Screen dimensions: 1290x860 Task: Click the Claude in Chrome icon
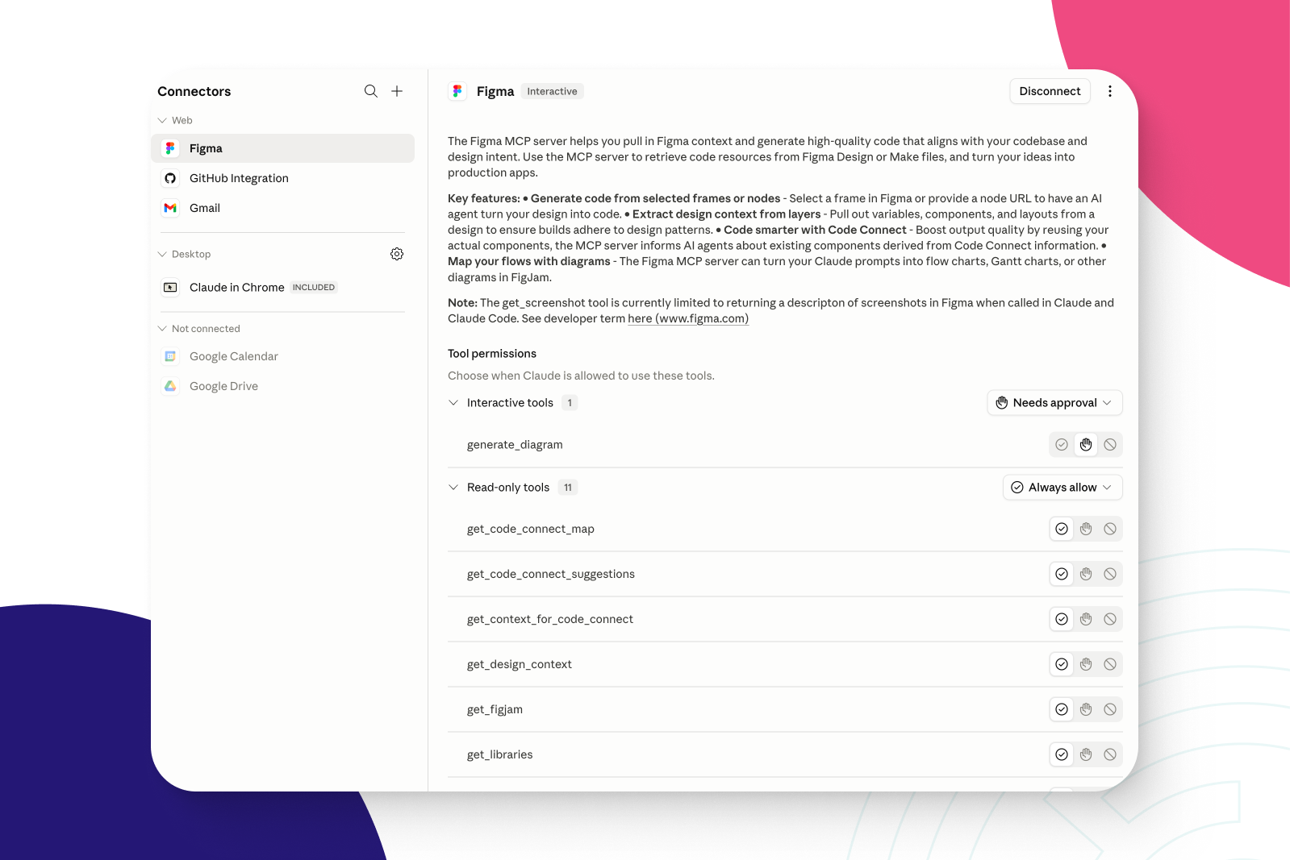point(170,287)
